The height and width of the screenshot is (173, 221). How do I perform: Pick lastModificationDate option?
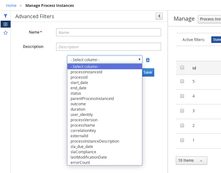[105, 157]
